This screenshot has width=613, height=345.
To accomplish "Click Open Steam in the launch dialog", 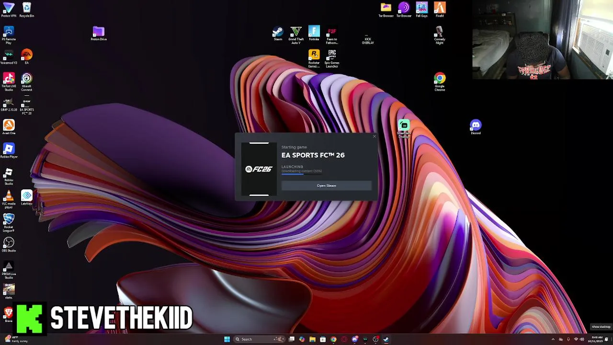I will click(x=326, y=185).
